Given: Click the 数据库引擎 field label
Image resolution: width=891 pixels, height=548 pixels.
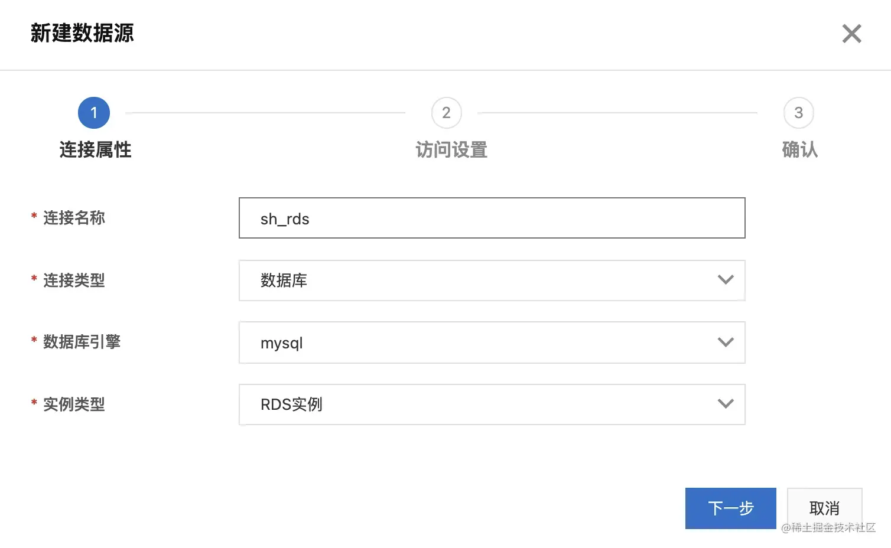Looking at the screenshot, I should [x=82, y=342].
